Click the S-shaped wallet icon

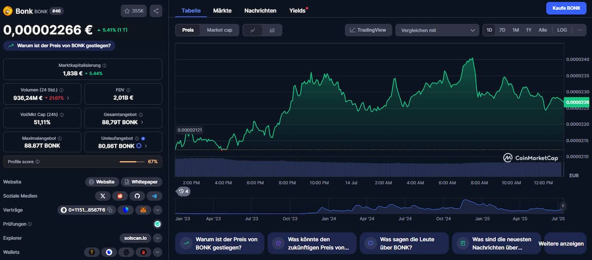[x=126, y=253]
